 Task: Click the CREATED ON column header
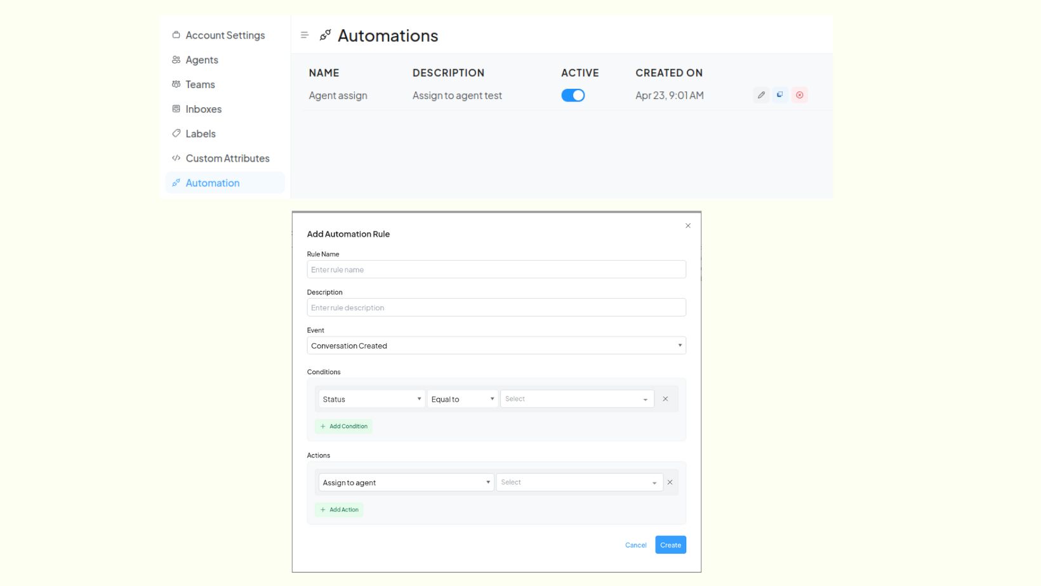point(669,73)
